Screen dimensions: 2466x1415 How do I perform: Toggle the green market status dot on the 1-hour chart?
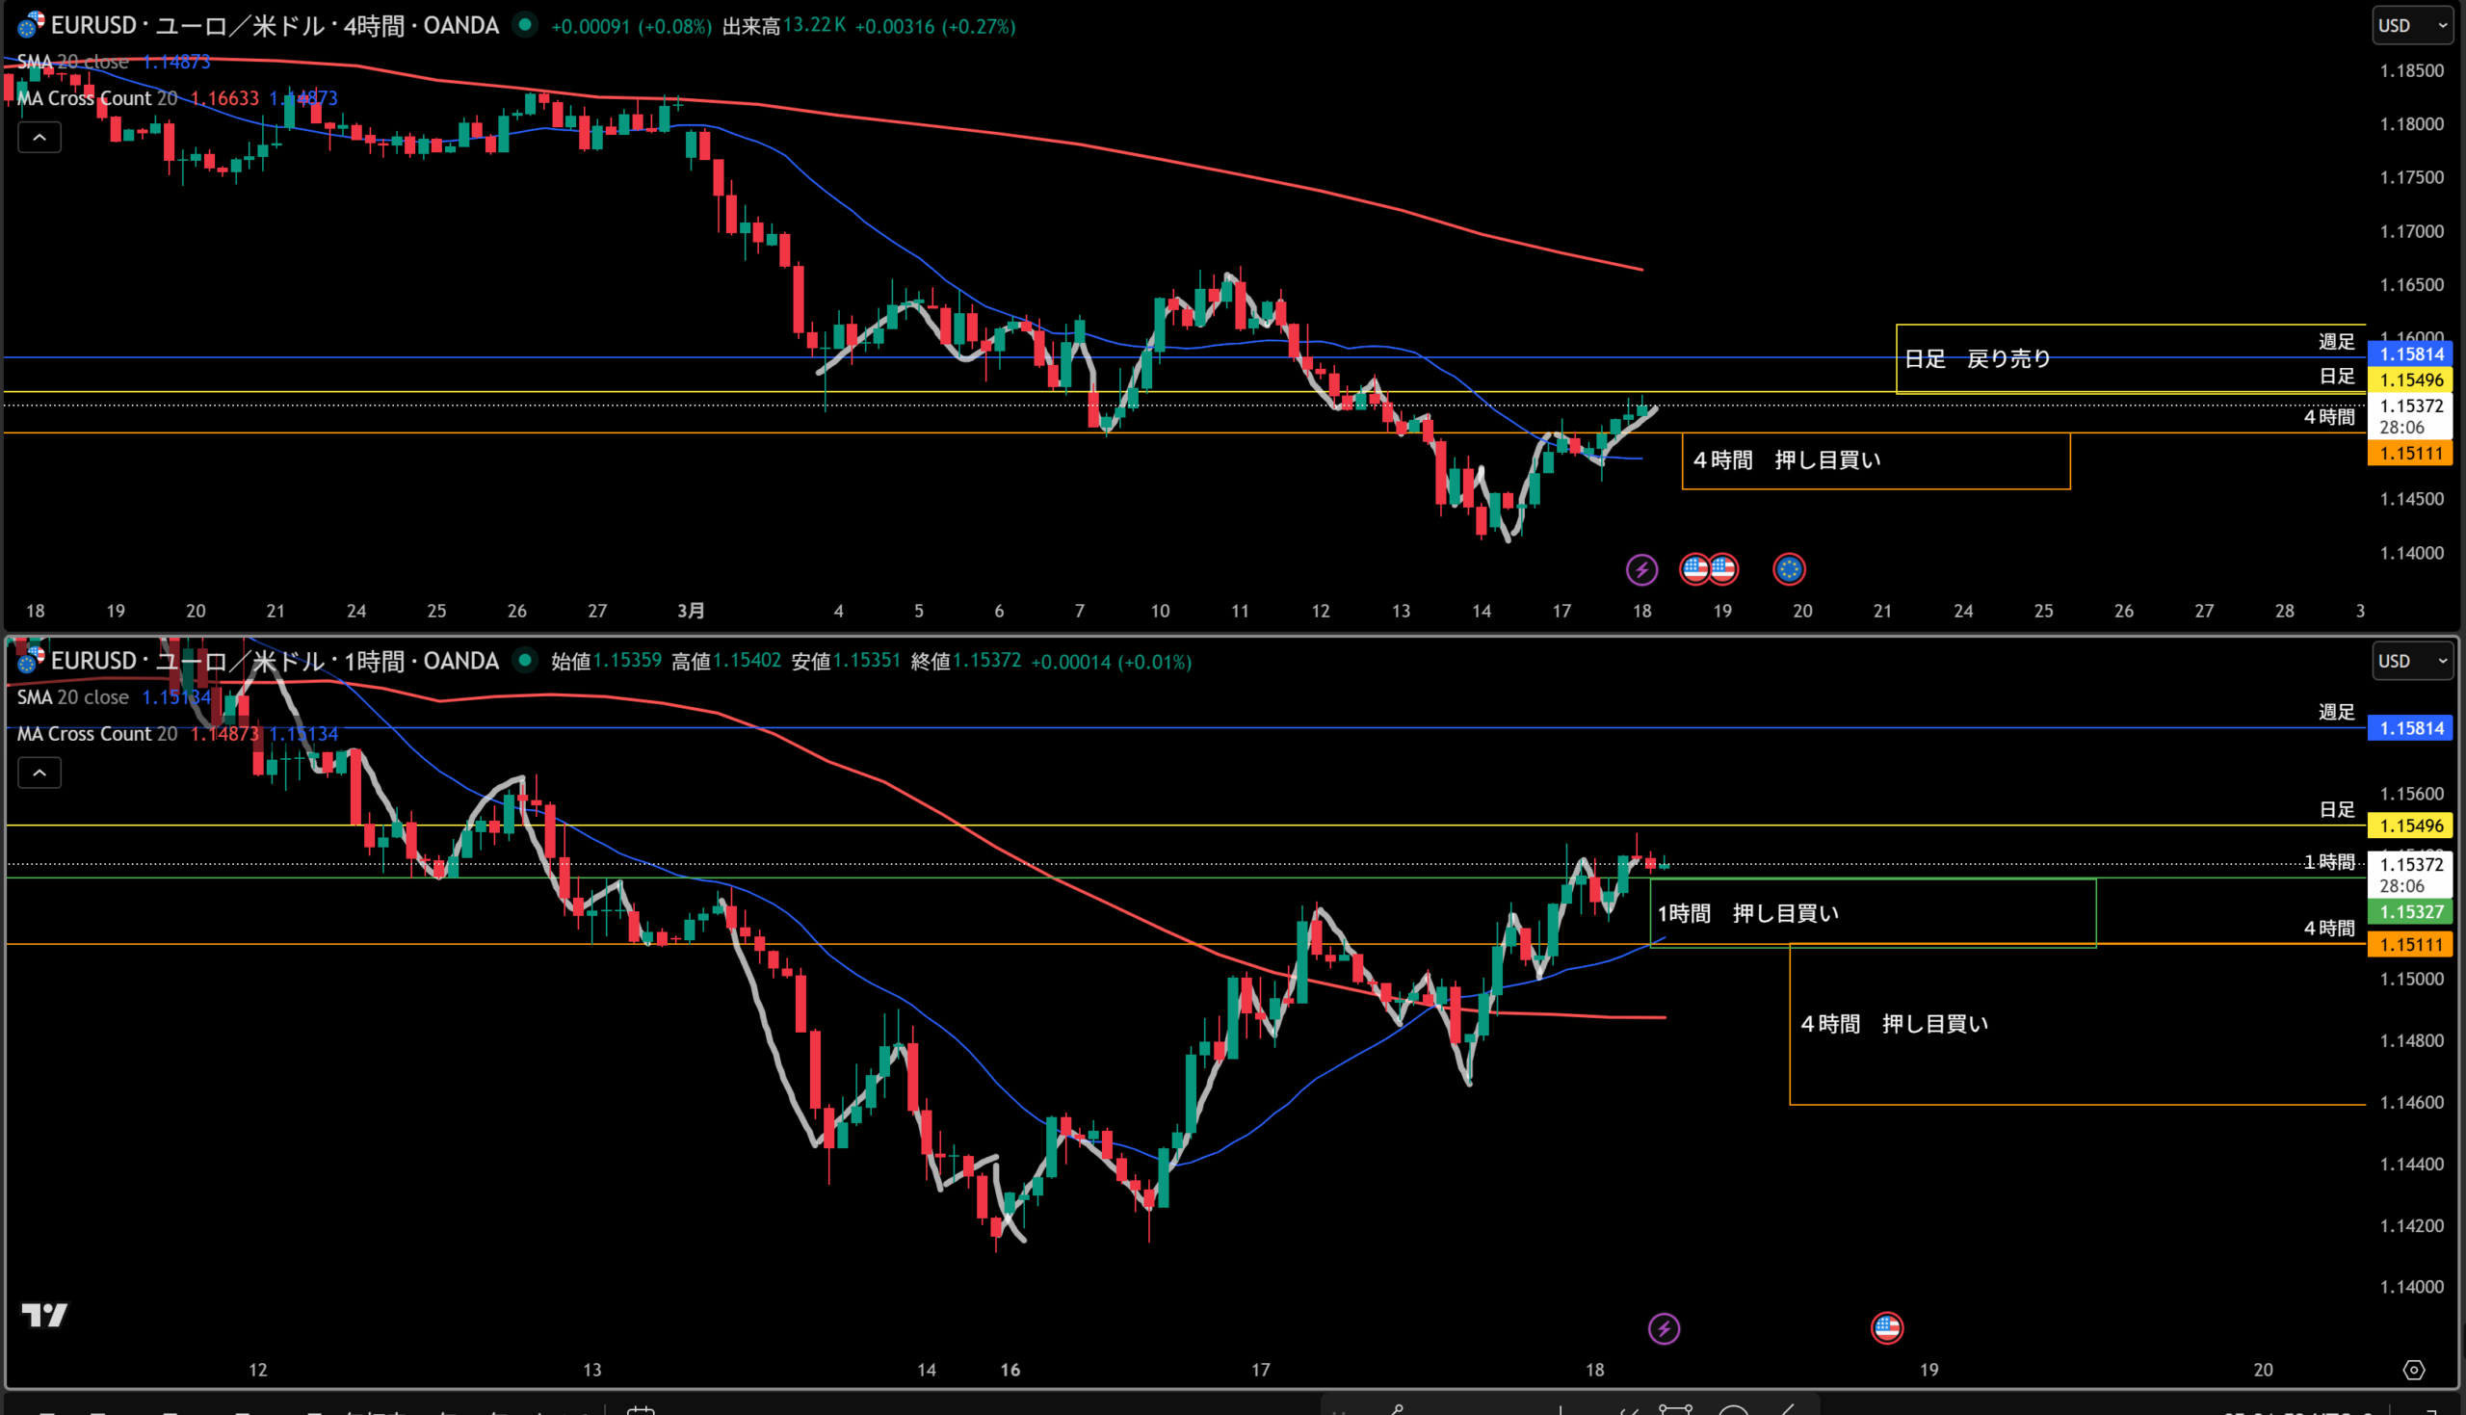tap(525, 661)
